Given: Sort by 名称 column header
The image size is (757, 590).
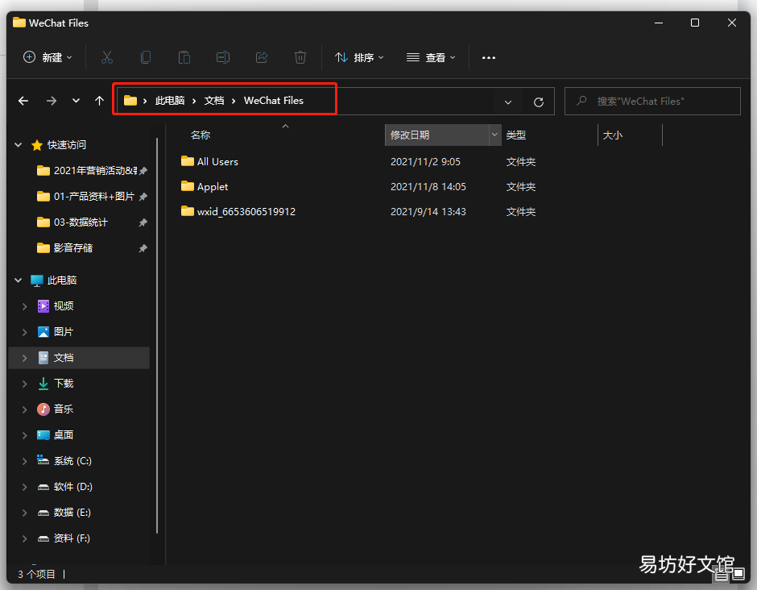Looking at the screenshot, I should pyautogui.click(x=201, y=135).
